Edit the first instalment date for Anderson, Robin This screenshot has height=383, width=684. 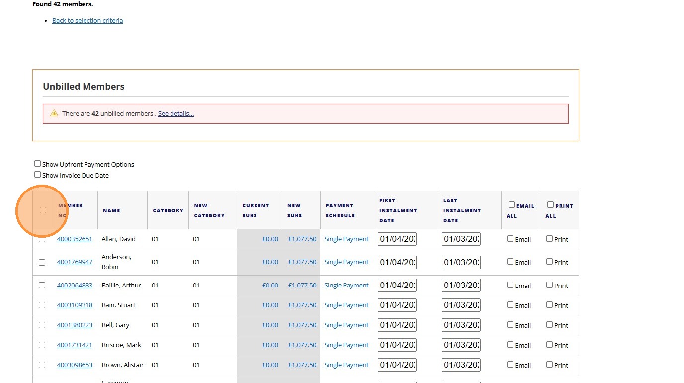point(397,262)
